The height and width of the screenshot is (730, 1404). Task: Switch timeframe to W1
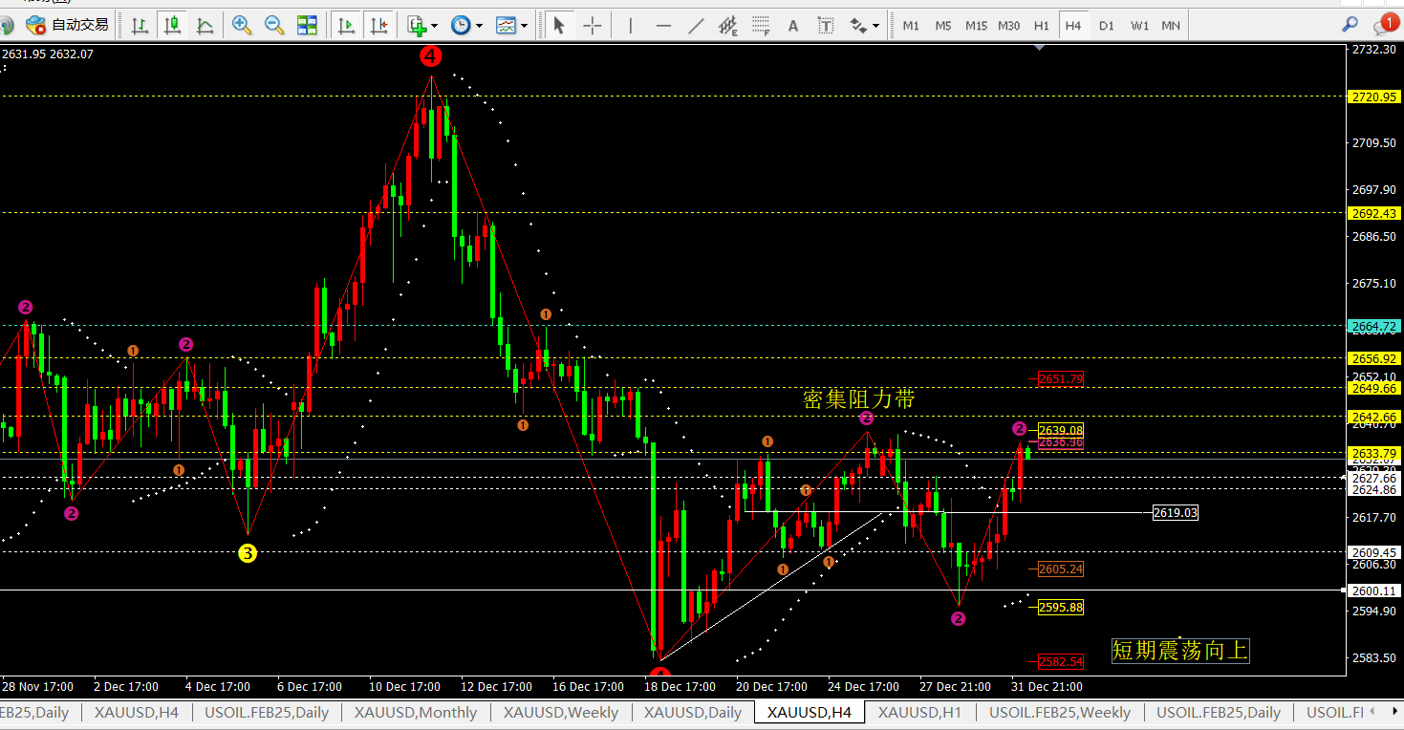1139,26
